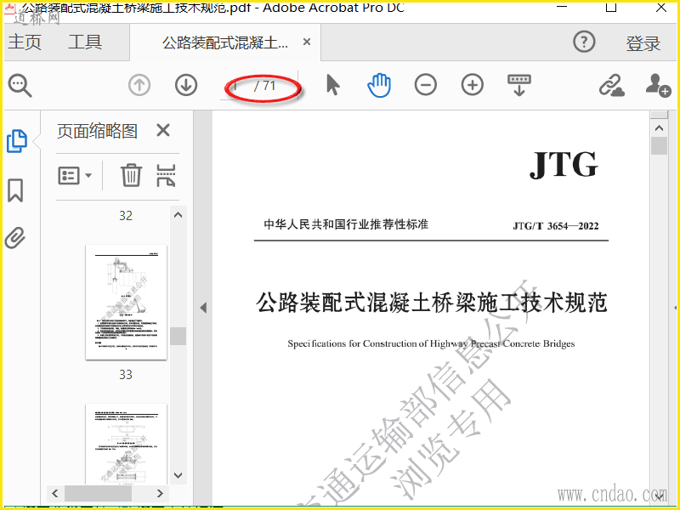The width and height of the screenshot is (680, 510).
Task: Share a link to the file
Action: pos(612,85)
